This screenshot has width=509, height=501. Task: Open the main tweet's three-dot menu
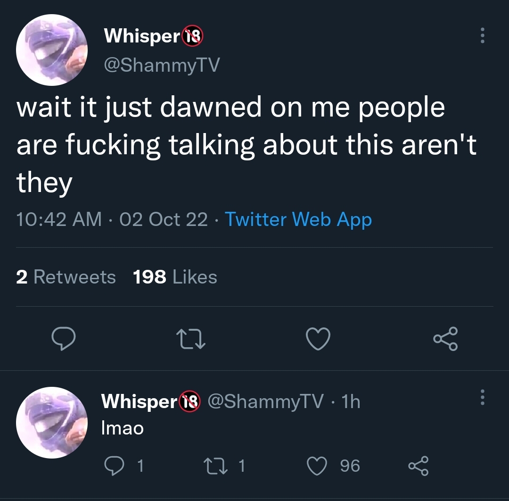[x=483, y=35]
